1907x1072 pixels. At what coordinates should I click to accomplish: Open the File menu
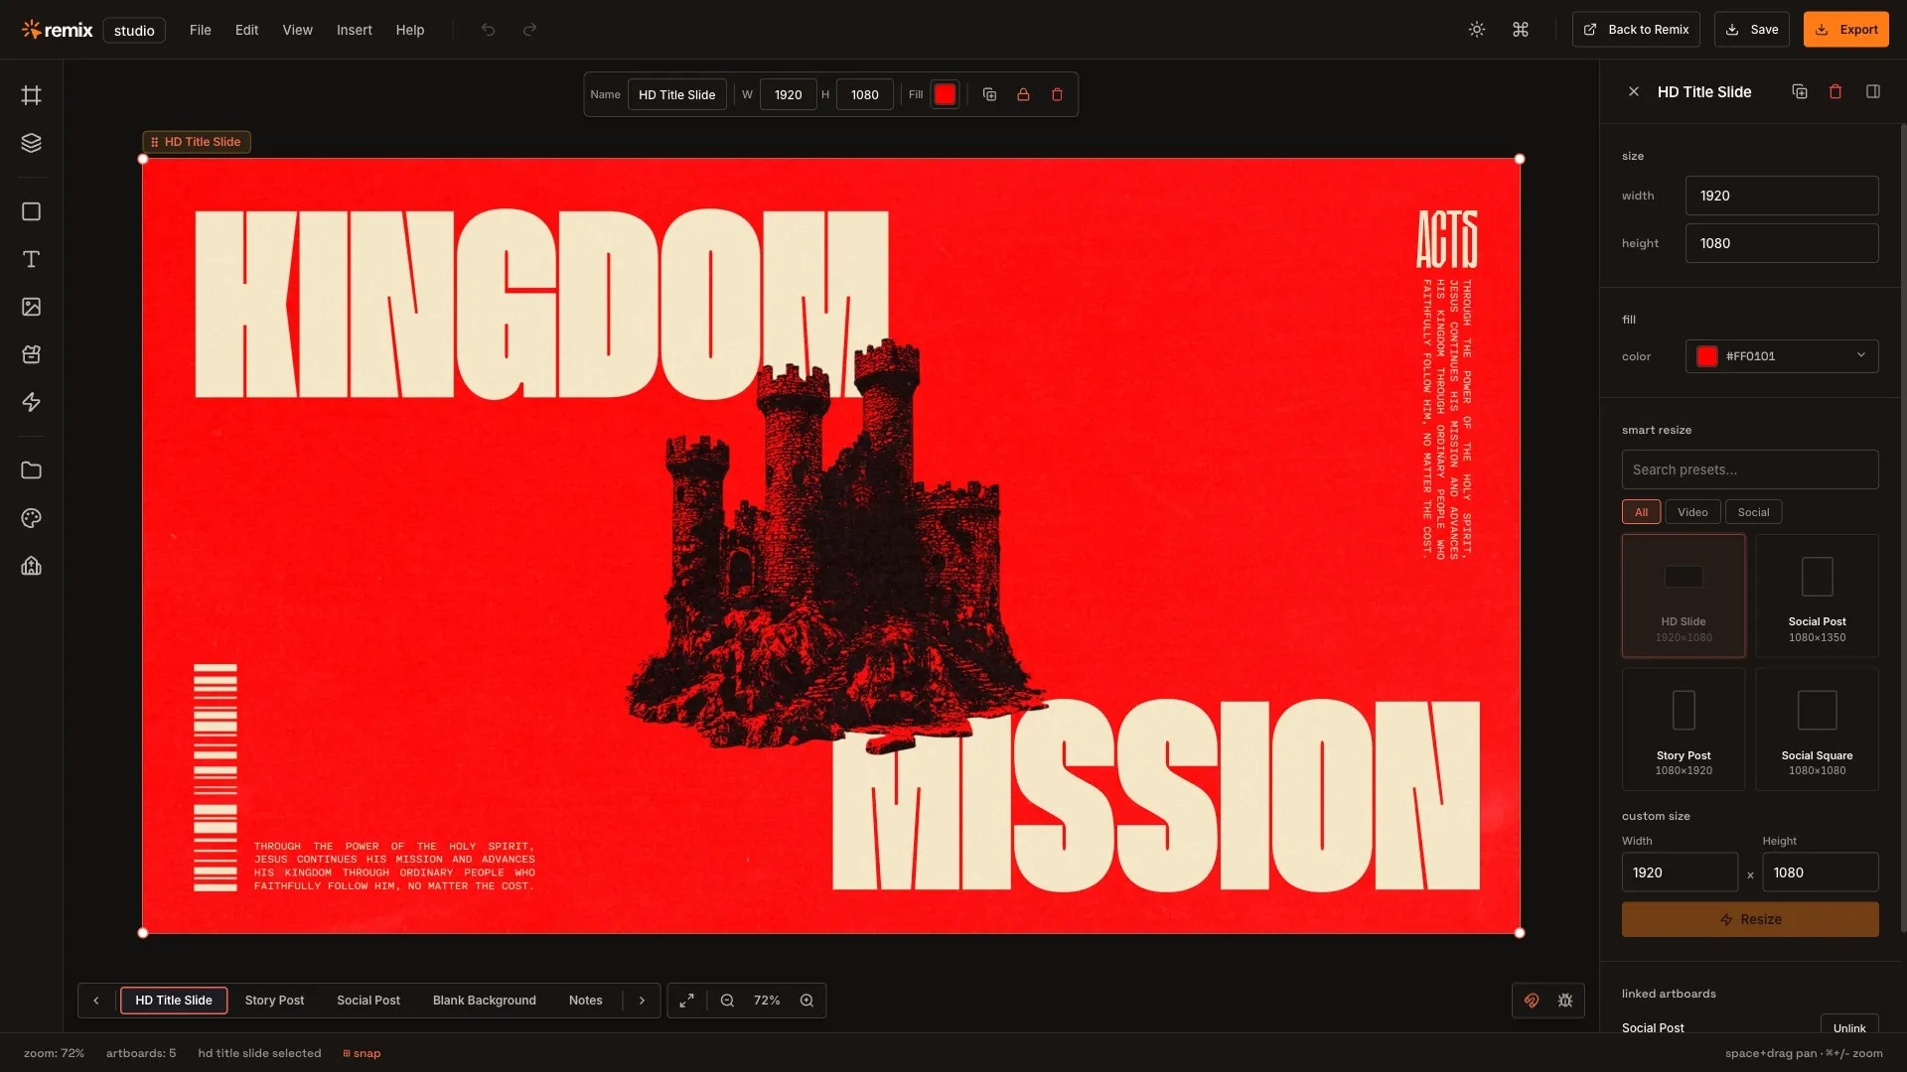pos(201,30)
